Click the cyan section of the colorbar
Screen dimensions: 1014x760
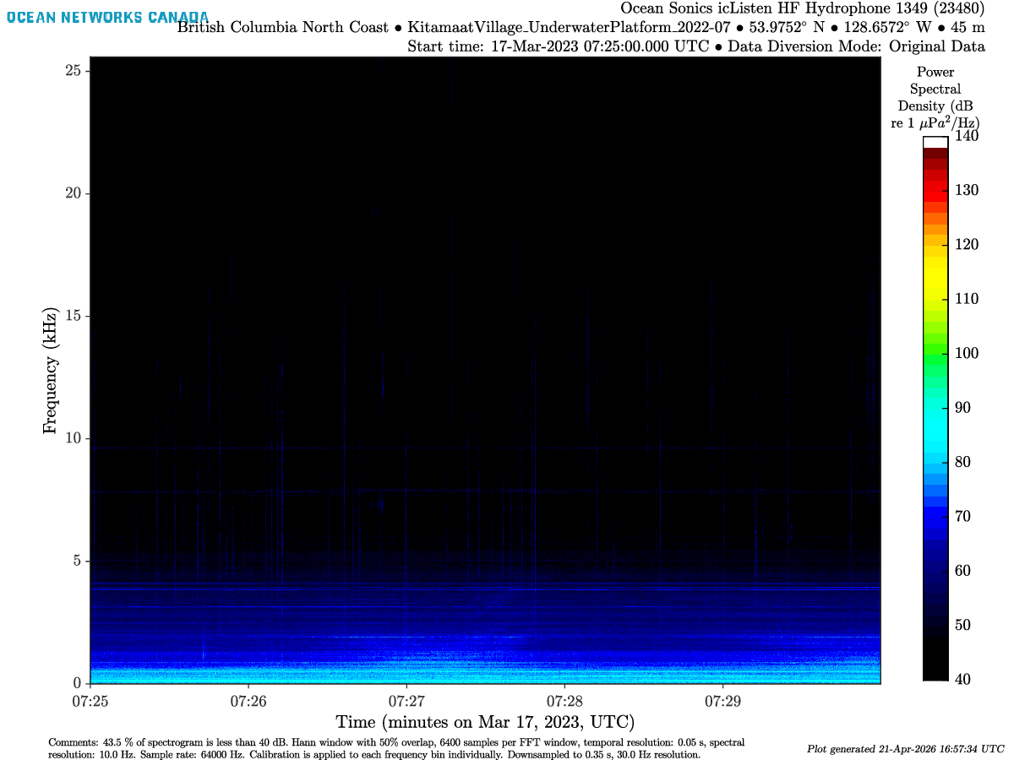click(x=935, y=414)
